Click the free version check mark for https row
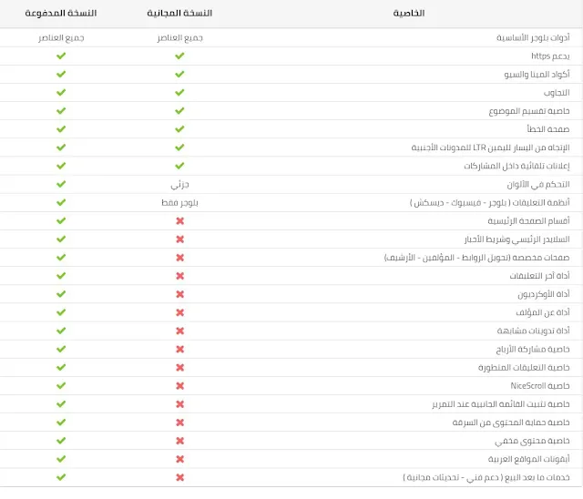This screenshot has height=499, width=583. (x=179, y=56)
